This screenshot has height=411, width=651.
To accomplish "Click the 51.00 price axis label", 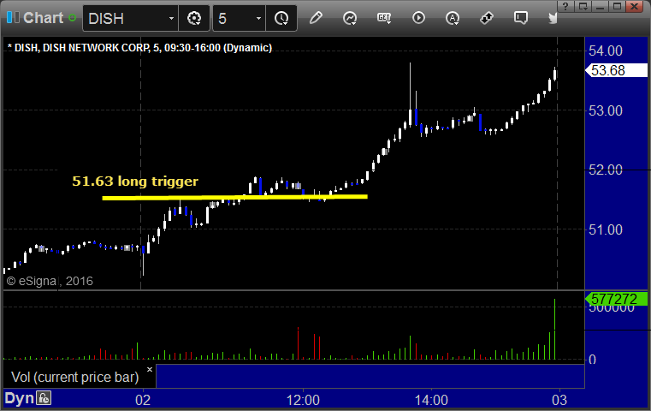I will [x=606, y=229].
